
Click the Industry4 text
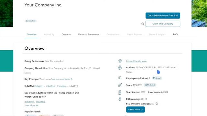73,86
